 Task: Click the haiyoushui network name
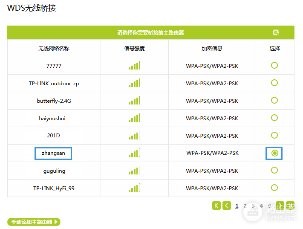52,119
